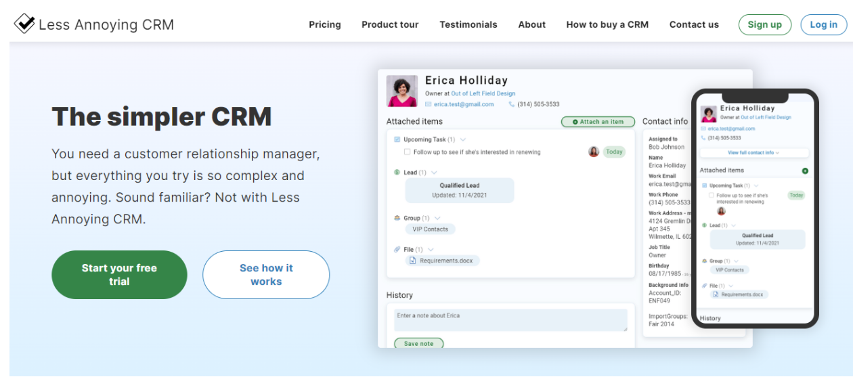Viewport: 853px width, 379px height.
Task: Open the Qualified Lead card on phone
Action: click(758, 240)
